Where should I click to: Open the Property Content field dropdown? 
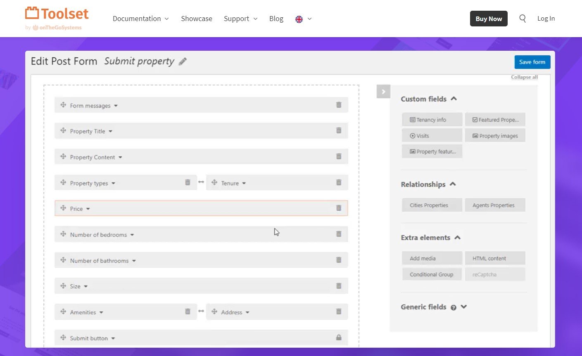point(120,157)
